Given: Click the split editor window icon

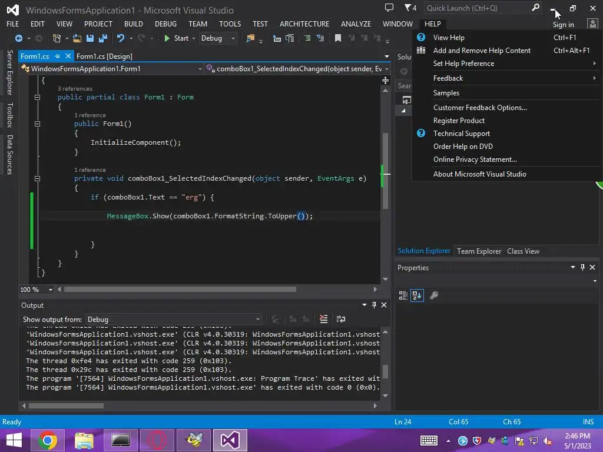Looking at the screenshot, I should click(x=385, y=80).
